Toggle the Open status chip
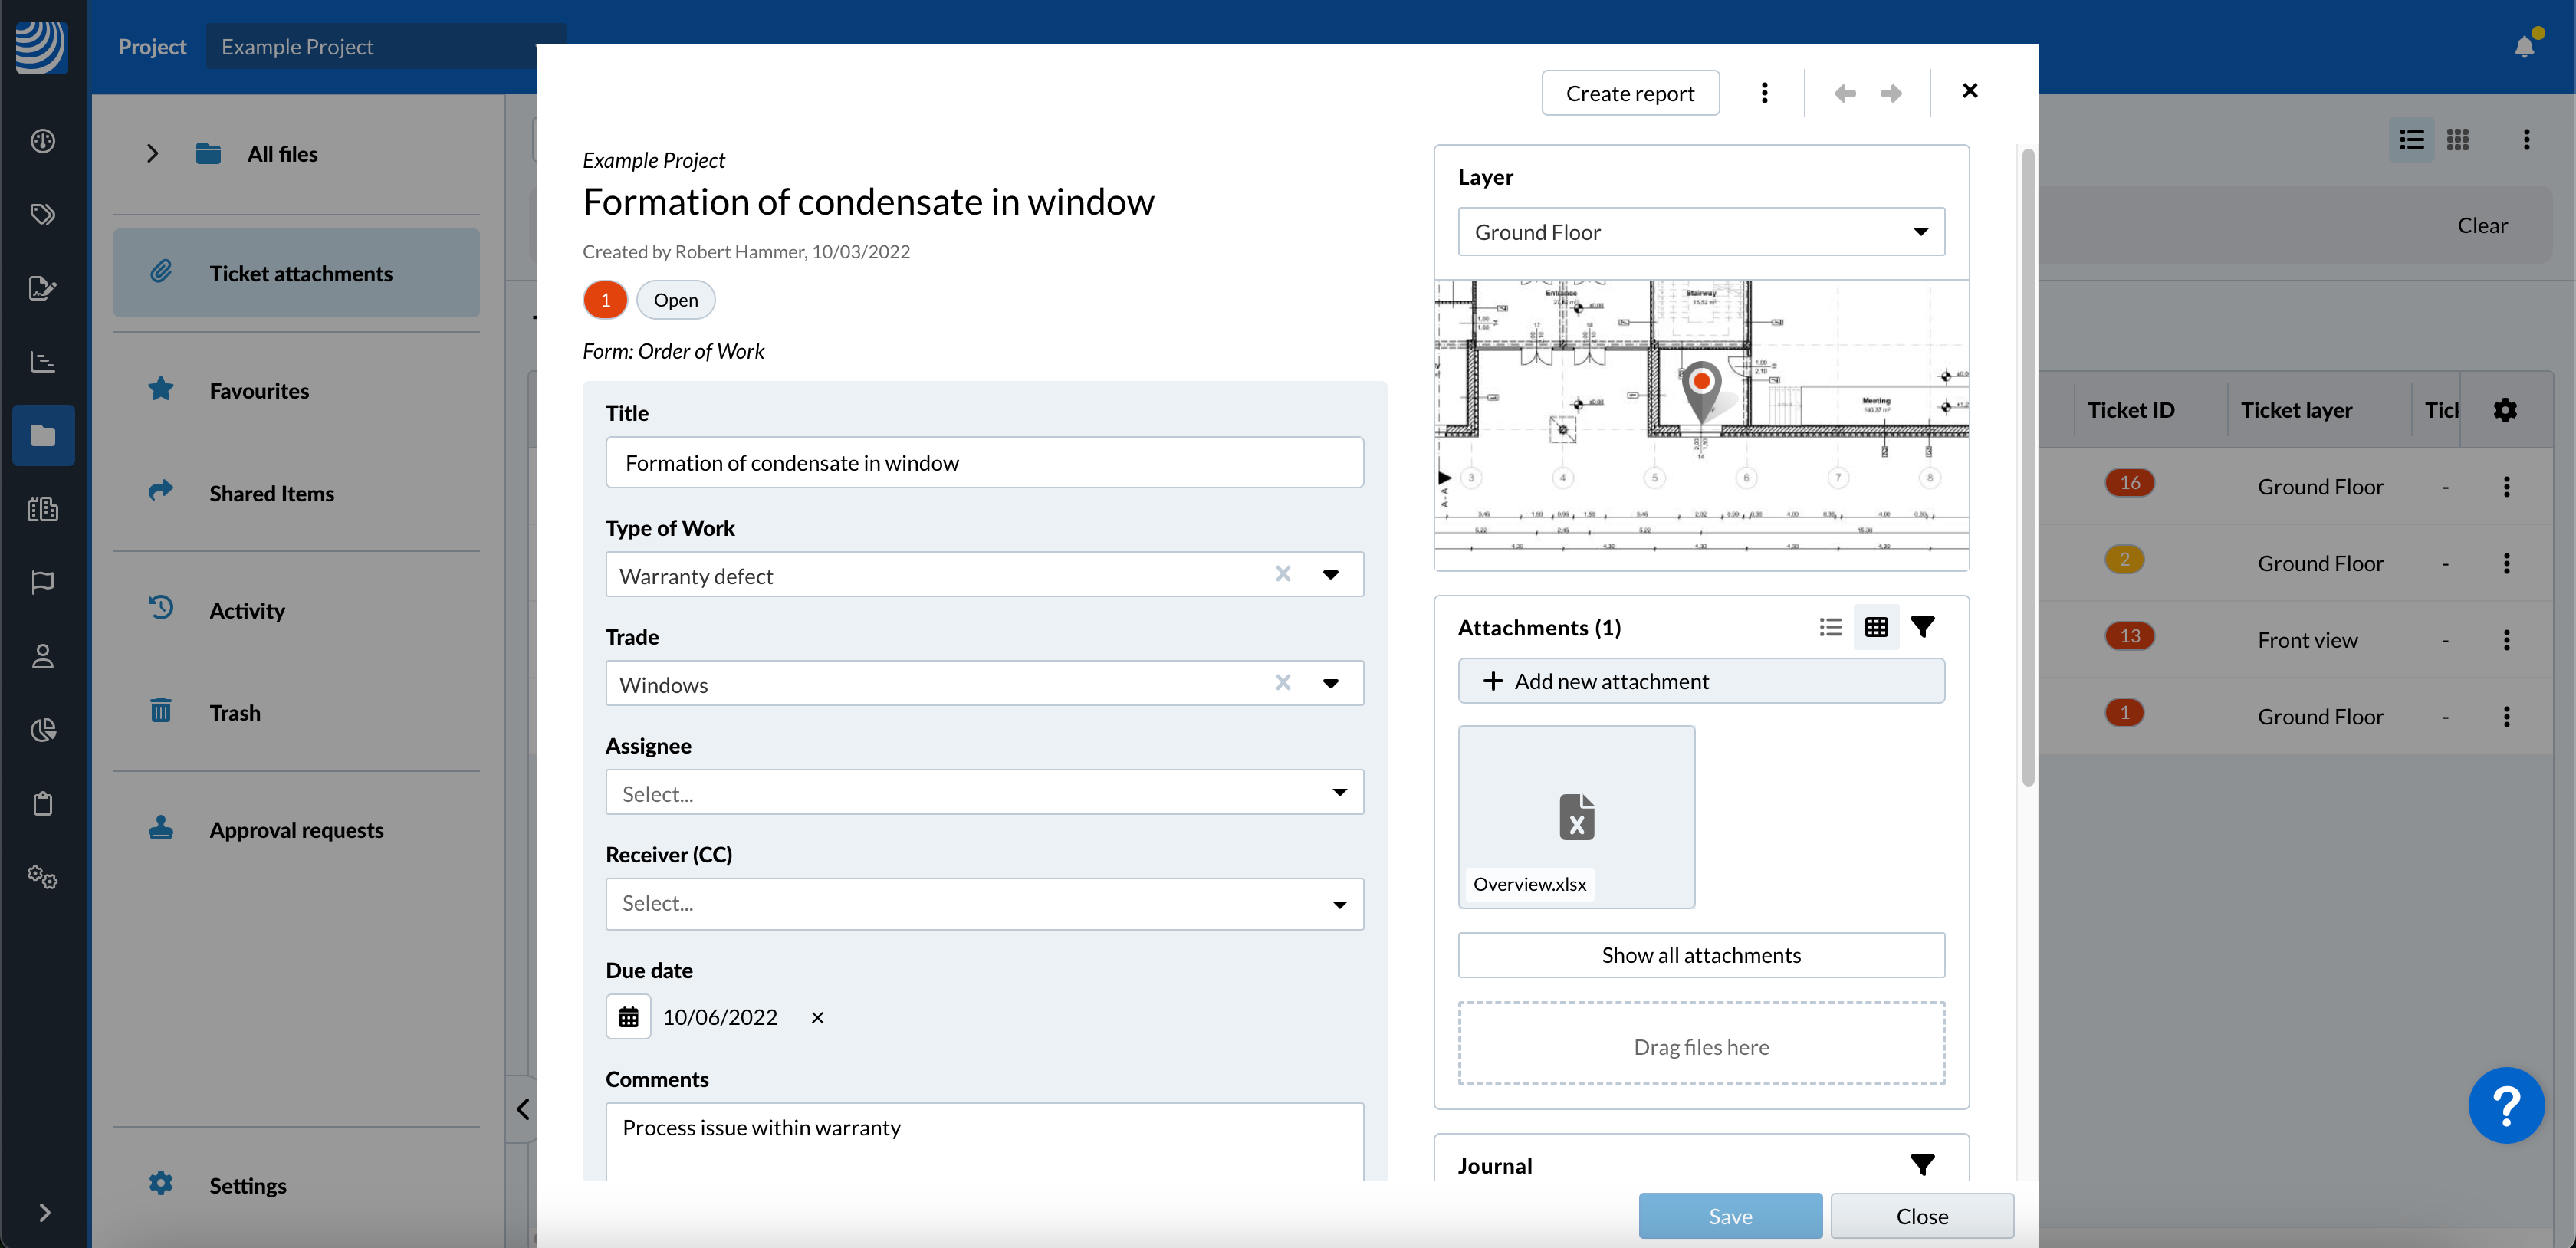Screen dimensions: 2576x1248 click(675, 300)
